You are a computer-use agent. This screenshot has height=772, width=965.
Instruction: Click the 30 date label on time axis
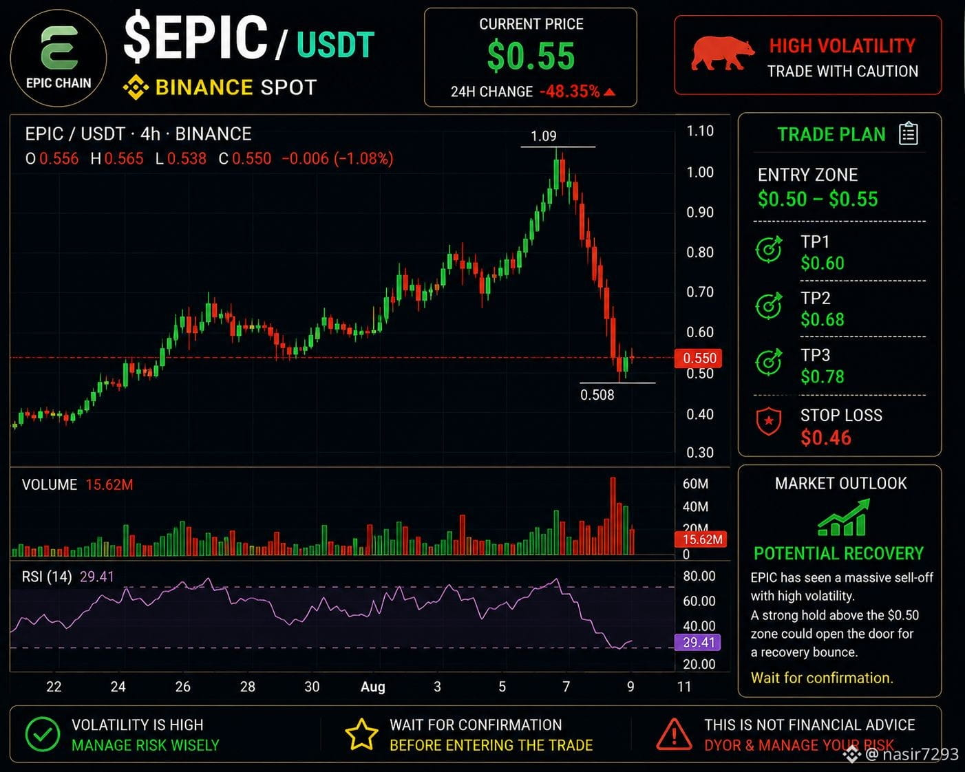(x=312, y=687)
